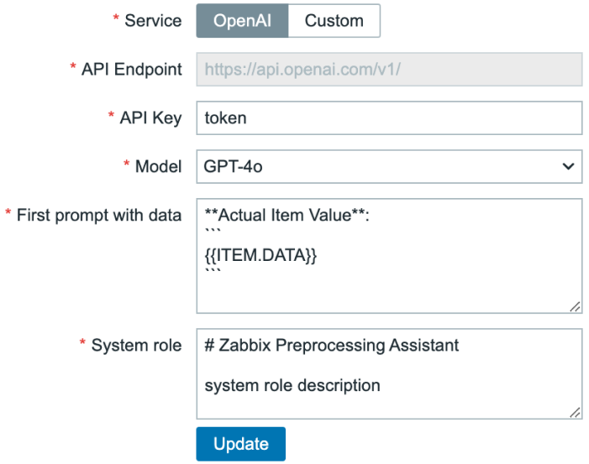The image size is (589, 464).
Task: Click the blank area of the First prompt textarea
Action: pos(389,293)
